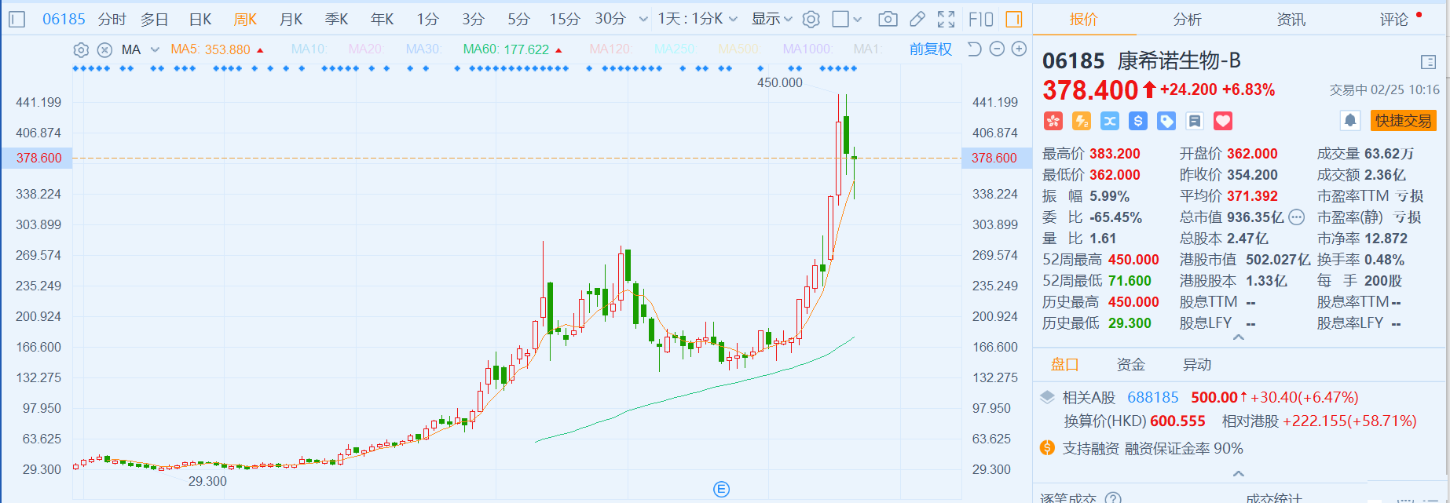Select the drawing pencil tool
This screenshot has height=503, width=1450.
[917, 19]
